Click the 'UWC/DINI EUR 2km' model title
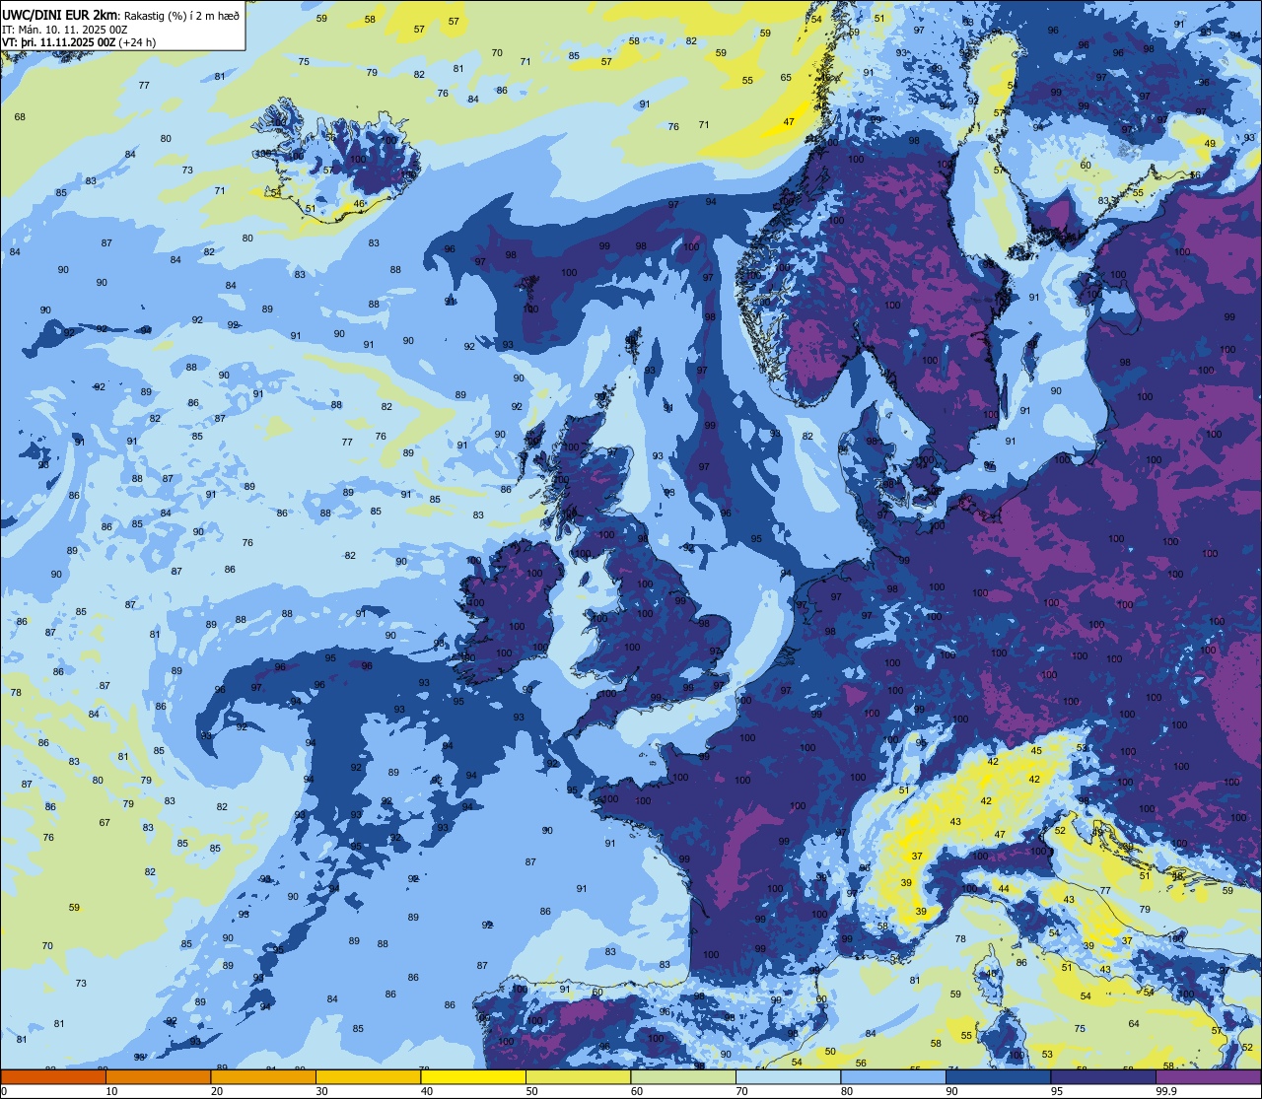This screenshot has height=1099, width=1262. [60, 15]
